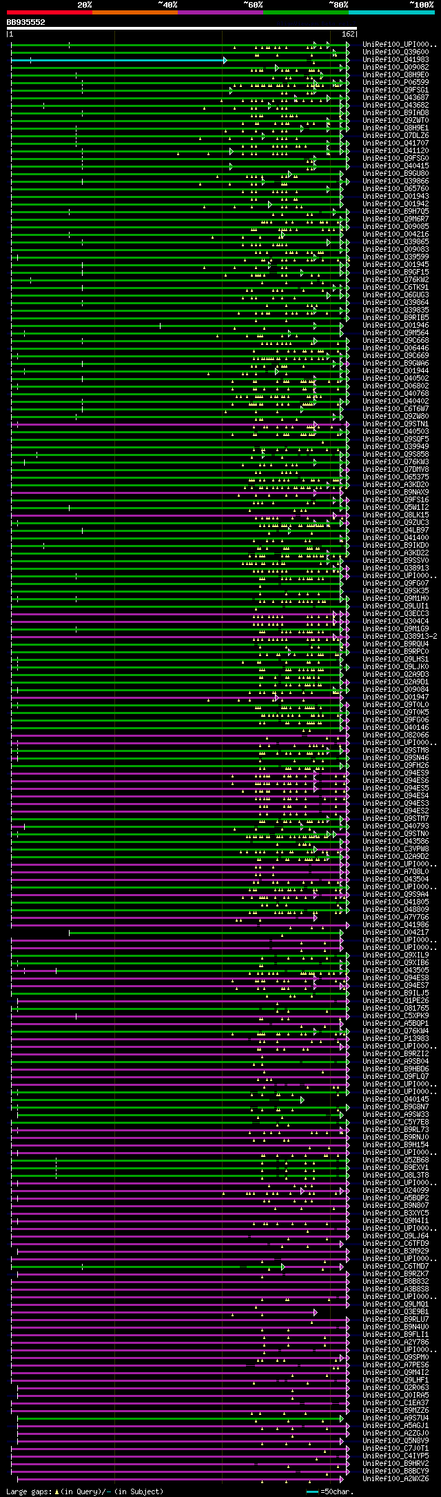The height and width of the screenshot is (1497, 441).
Task: Select the query name BB935552
Action: pyautogui.click(x=26, y=22)
